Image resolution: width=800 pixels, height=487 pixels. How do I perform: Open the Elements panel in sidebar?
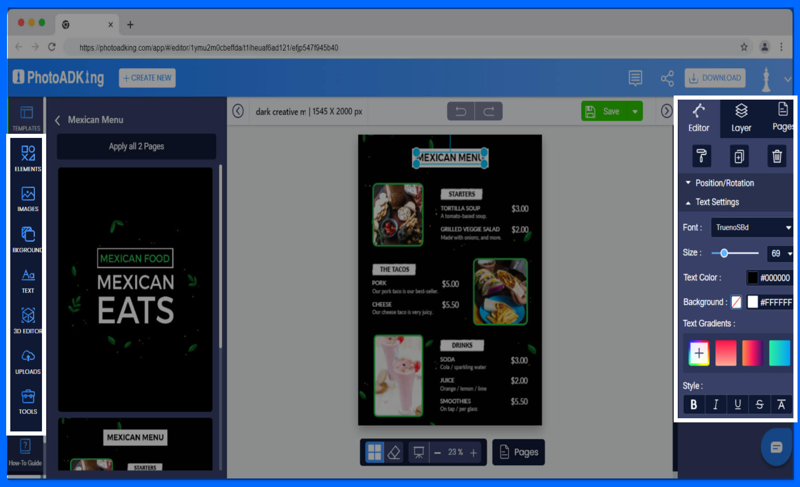[x=28, y=158]
